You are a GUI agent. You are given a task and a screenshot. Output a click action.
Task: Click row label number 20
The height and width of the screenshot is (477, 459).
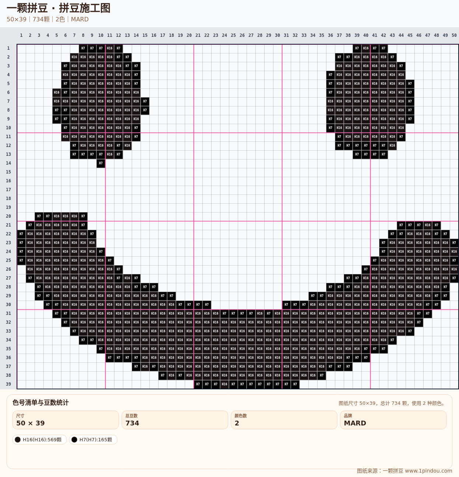8,216
